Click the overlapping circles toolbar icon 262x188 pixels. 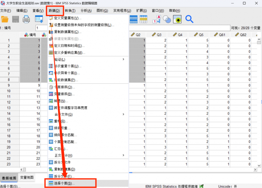point(167,19)
